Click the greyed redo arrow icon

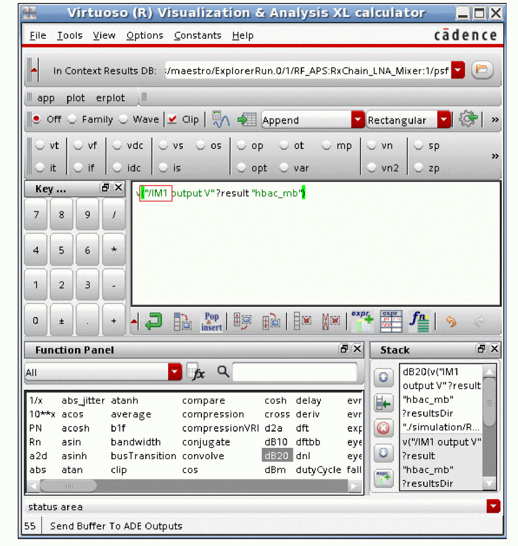coord(479,322)
